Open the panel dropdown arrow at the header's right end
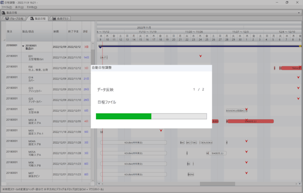The width and height of the screenshot is (303, 193). click(299, 13)
